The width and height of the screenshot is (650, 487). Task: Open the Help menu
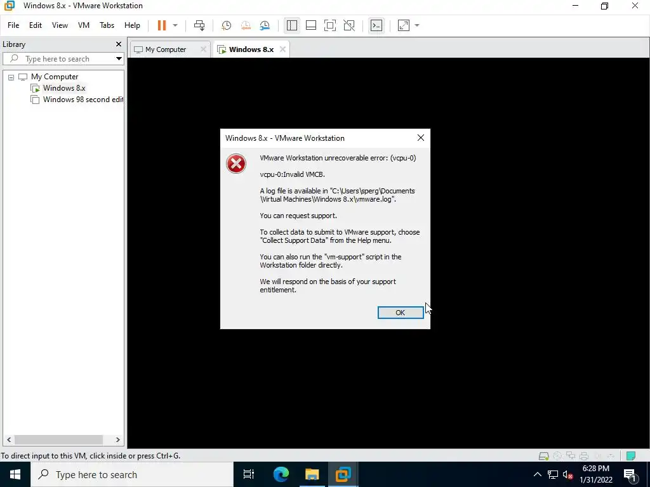click(x=132, y=25)
